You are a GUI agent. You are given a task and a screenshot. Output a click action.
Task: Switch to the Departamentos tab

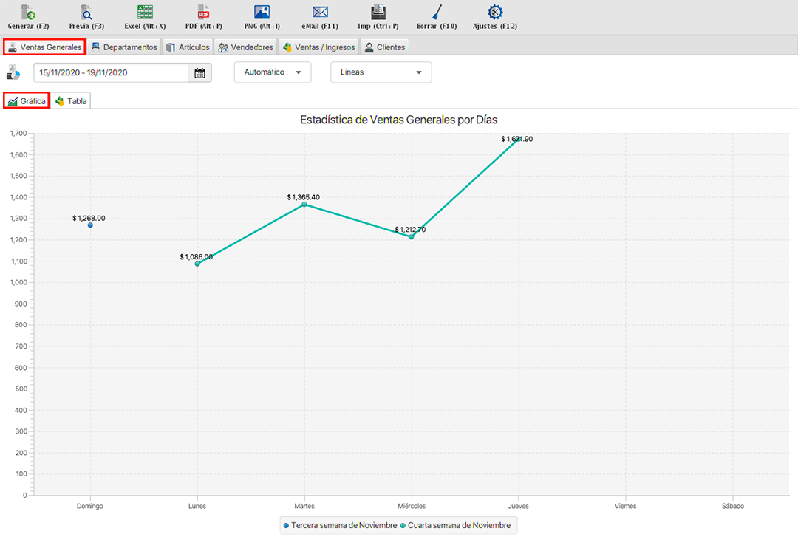123,47
